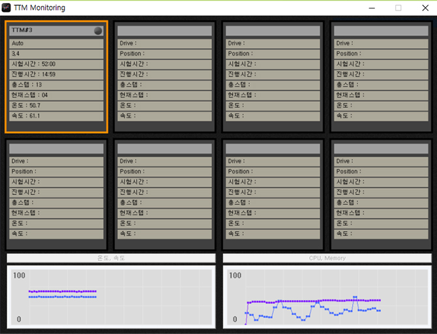This screenshot has width=437, height=334.
Task: Close the TTM Monitoring window
Action: pos(425,8)
